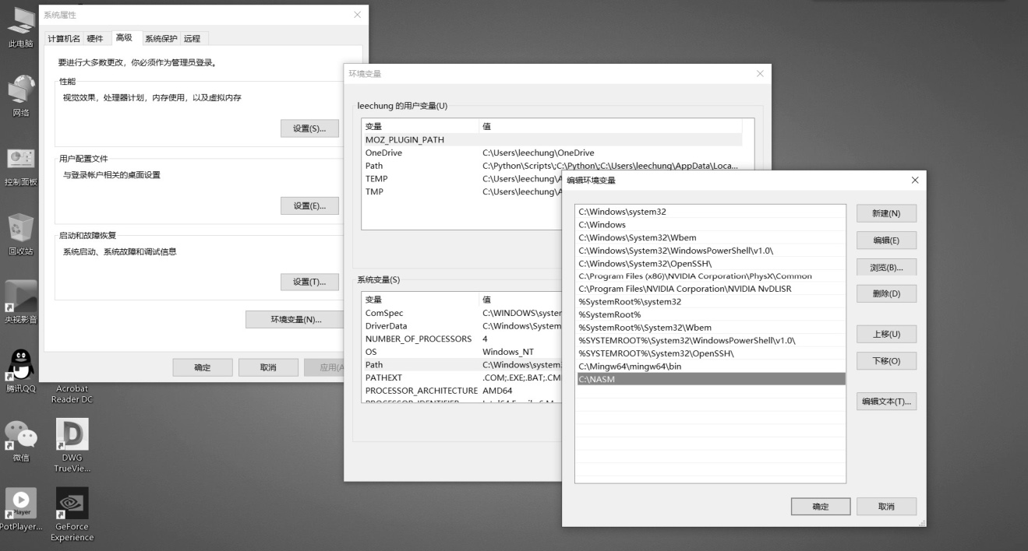The image size is (1028, 551).
Task: Open the 回收站 recycle bin icon
Action: click(x=21, y=230)
